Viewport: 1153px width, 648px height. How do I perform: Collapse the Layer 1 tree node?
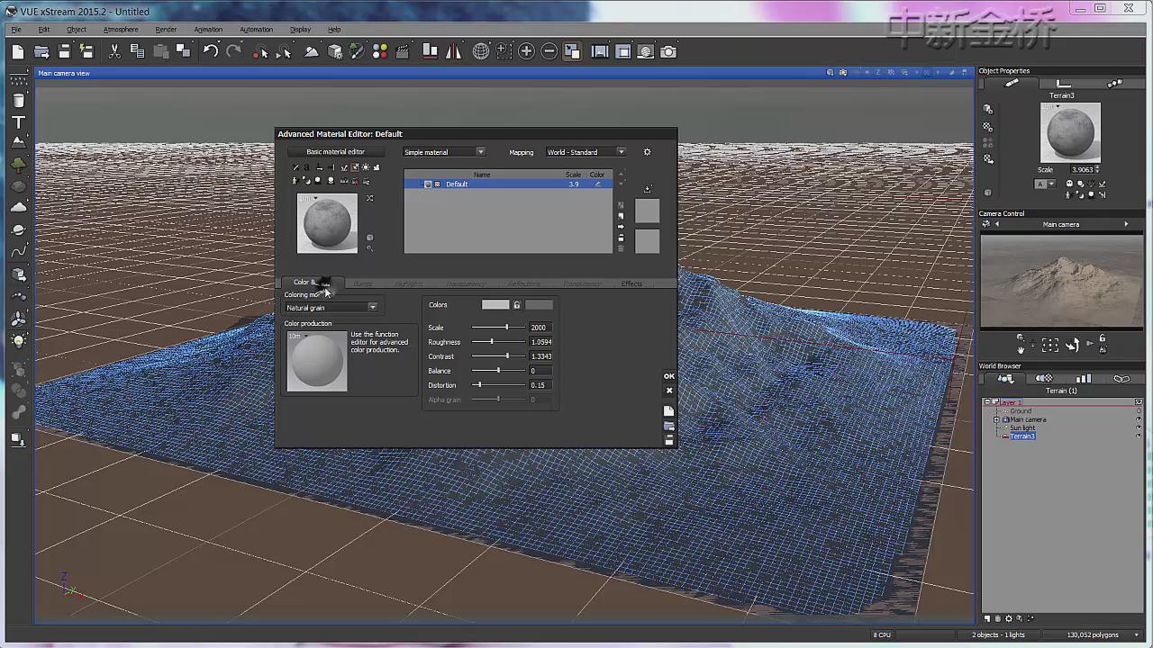(x=987, y=402)
